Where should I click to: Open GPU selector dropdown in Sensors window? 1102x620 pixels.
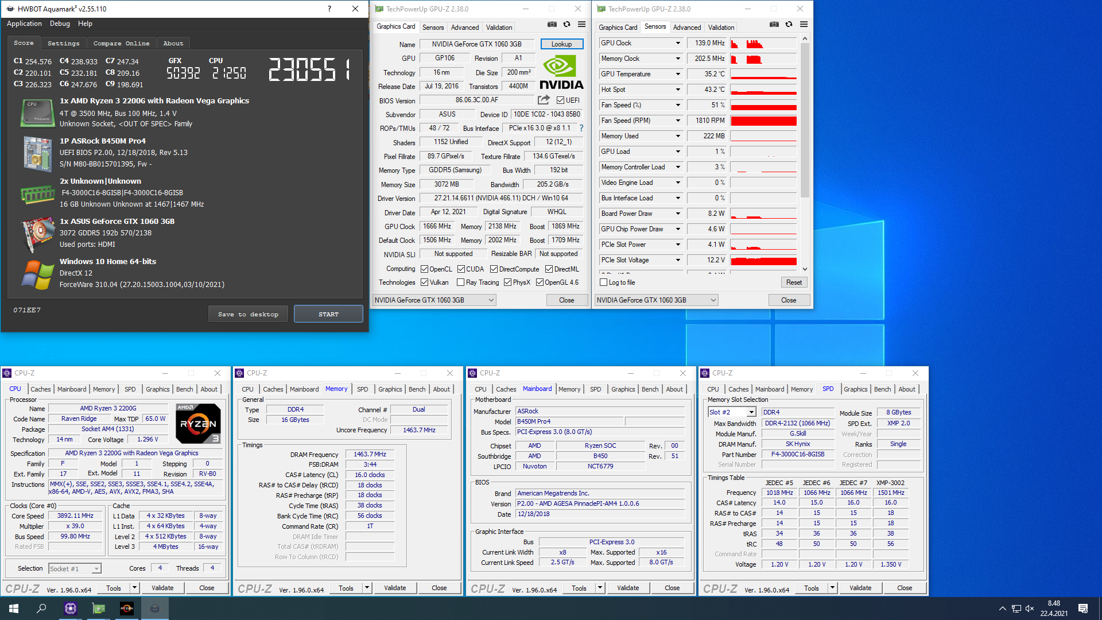(656, 300)
